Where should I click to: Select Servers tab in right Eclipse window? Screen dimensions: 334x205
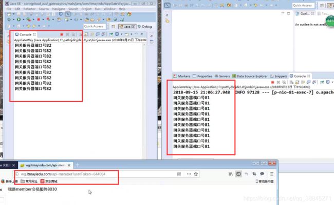coord(222,76)
